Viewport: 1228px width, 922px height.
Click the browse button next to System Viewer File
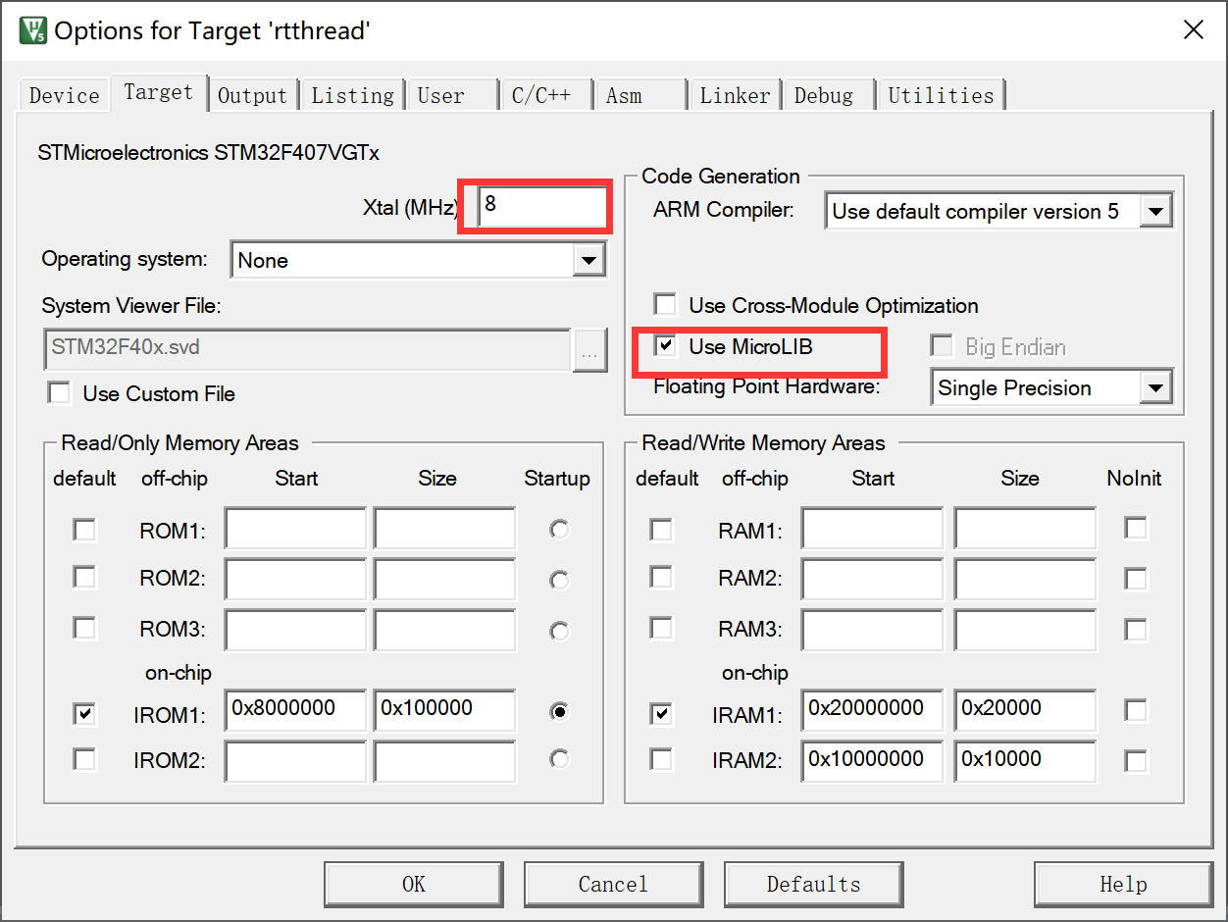pyautogui.click(x=589, y=350)
